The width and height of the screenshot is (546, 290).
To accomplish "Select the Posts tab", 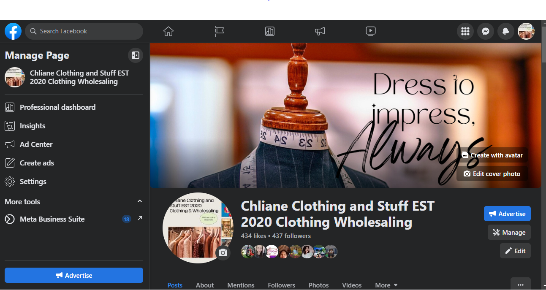I will pyautogui.click(x=175, y=285).
